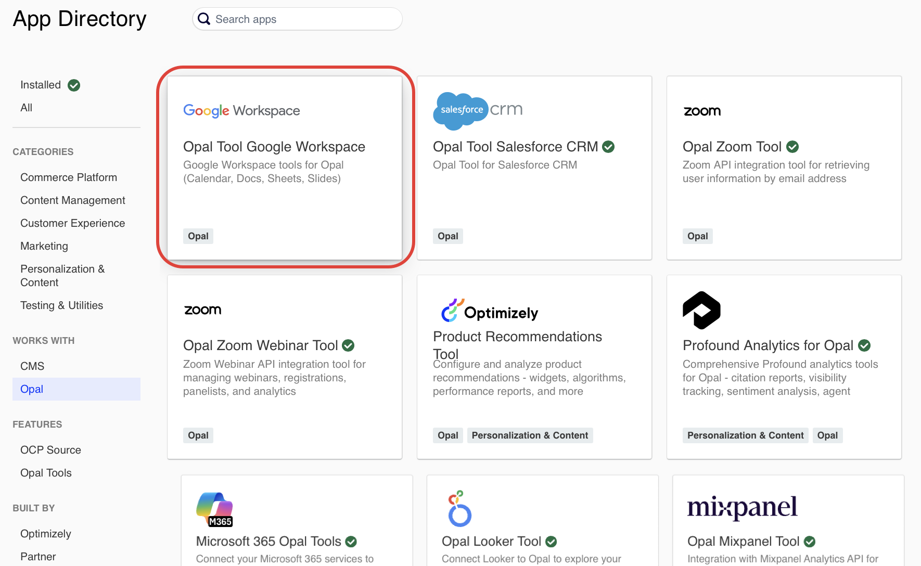Open Opal Zoom Webinar Tool title
Image resolution: width=921 pixels, height=566 pixels.
click(261, 345)
